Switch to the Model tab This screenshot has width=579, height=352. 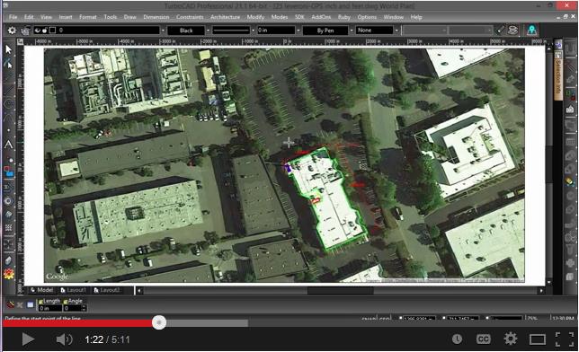pos(41,290)
